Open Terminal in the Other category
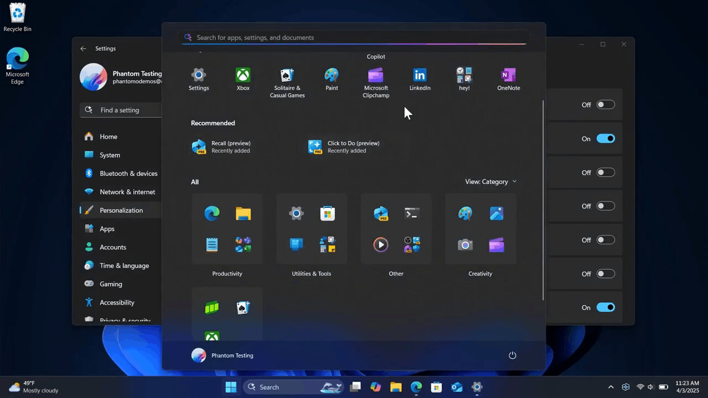The image size is (708, 398). coord(412,213)
